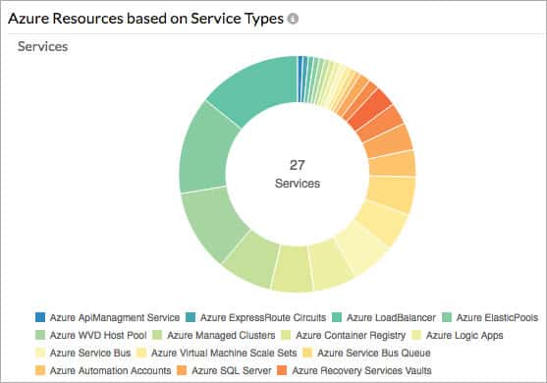Toggle Azure Automation Accounts legend swatch
This screenshot has height=383, width=547.
[40, 370]
